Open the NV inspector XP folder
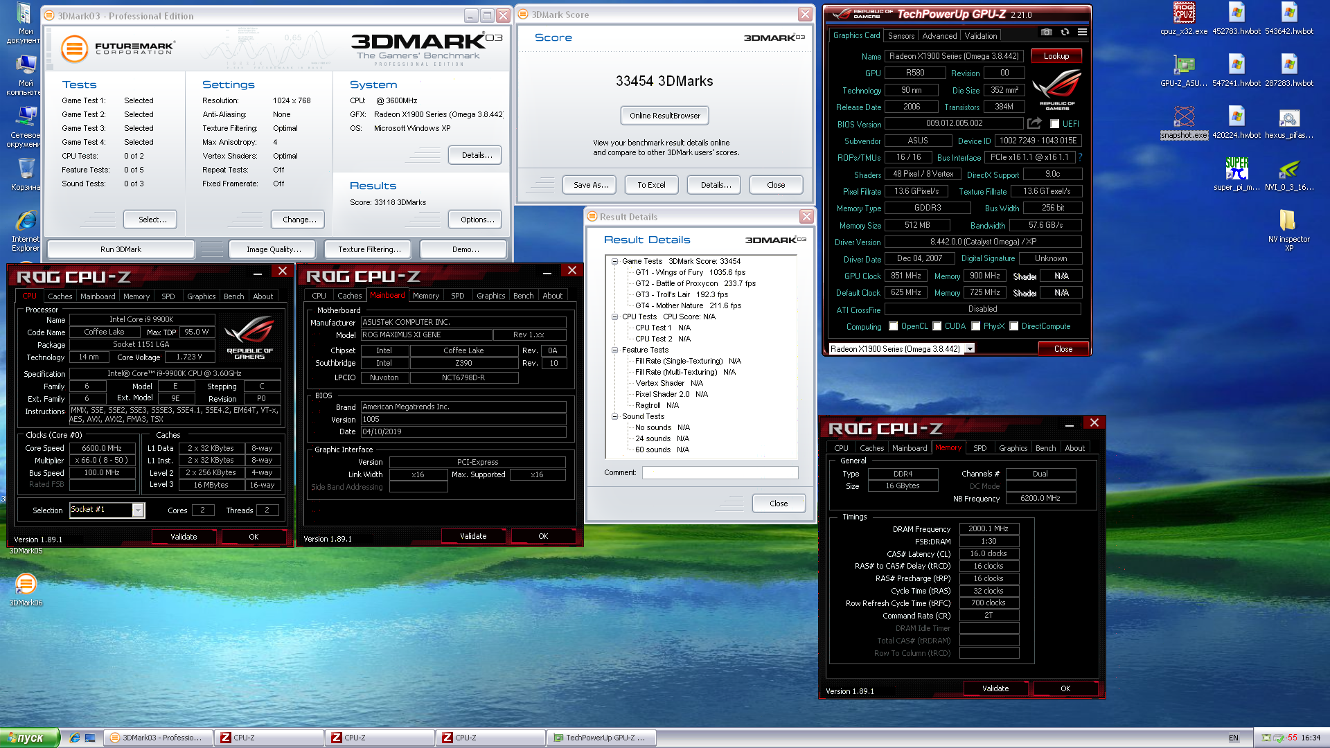This screenshot has width=1330, height=748. click(x=1288, y=230)
